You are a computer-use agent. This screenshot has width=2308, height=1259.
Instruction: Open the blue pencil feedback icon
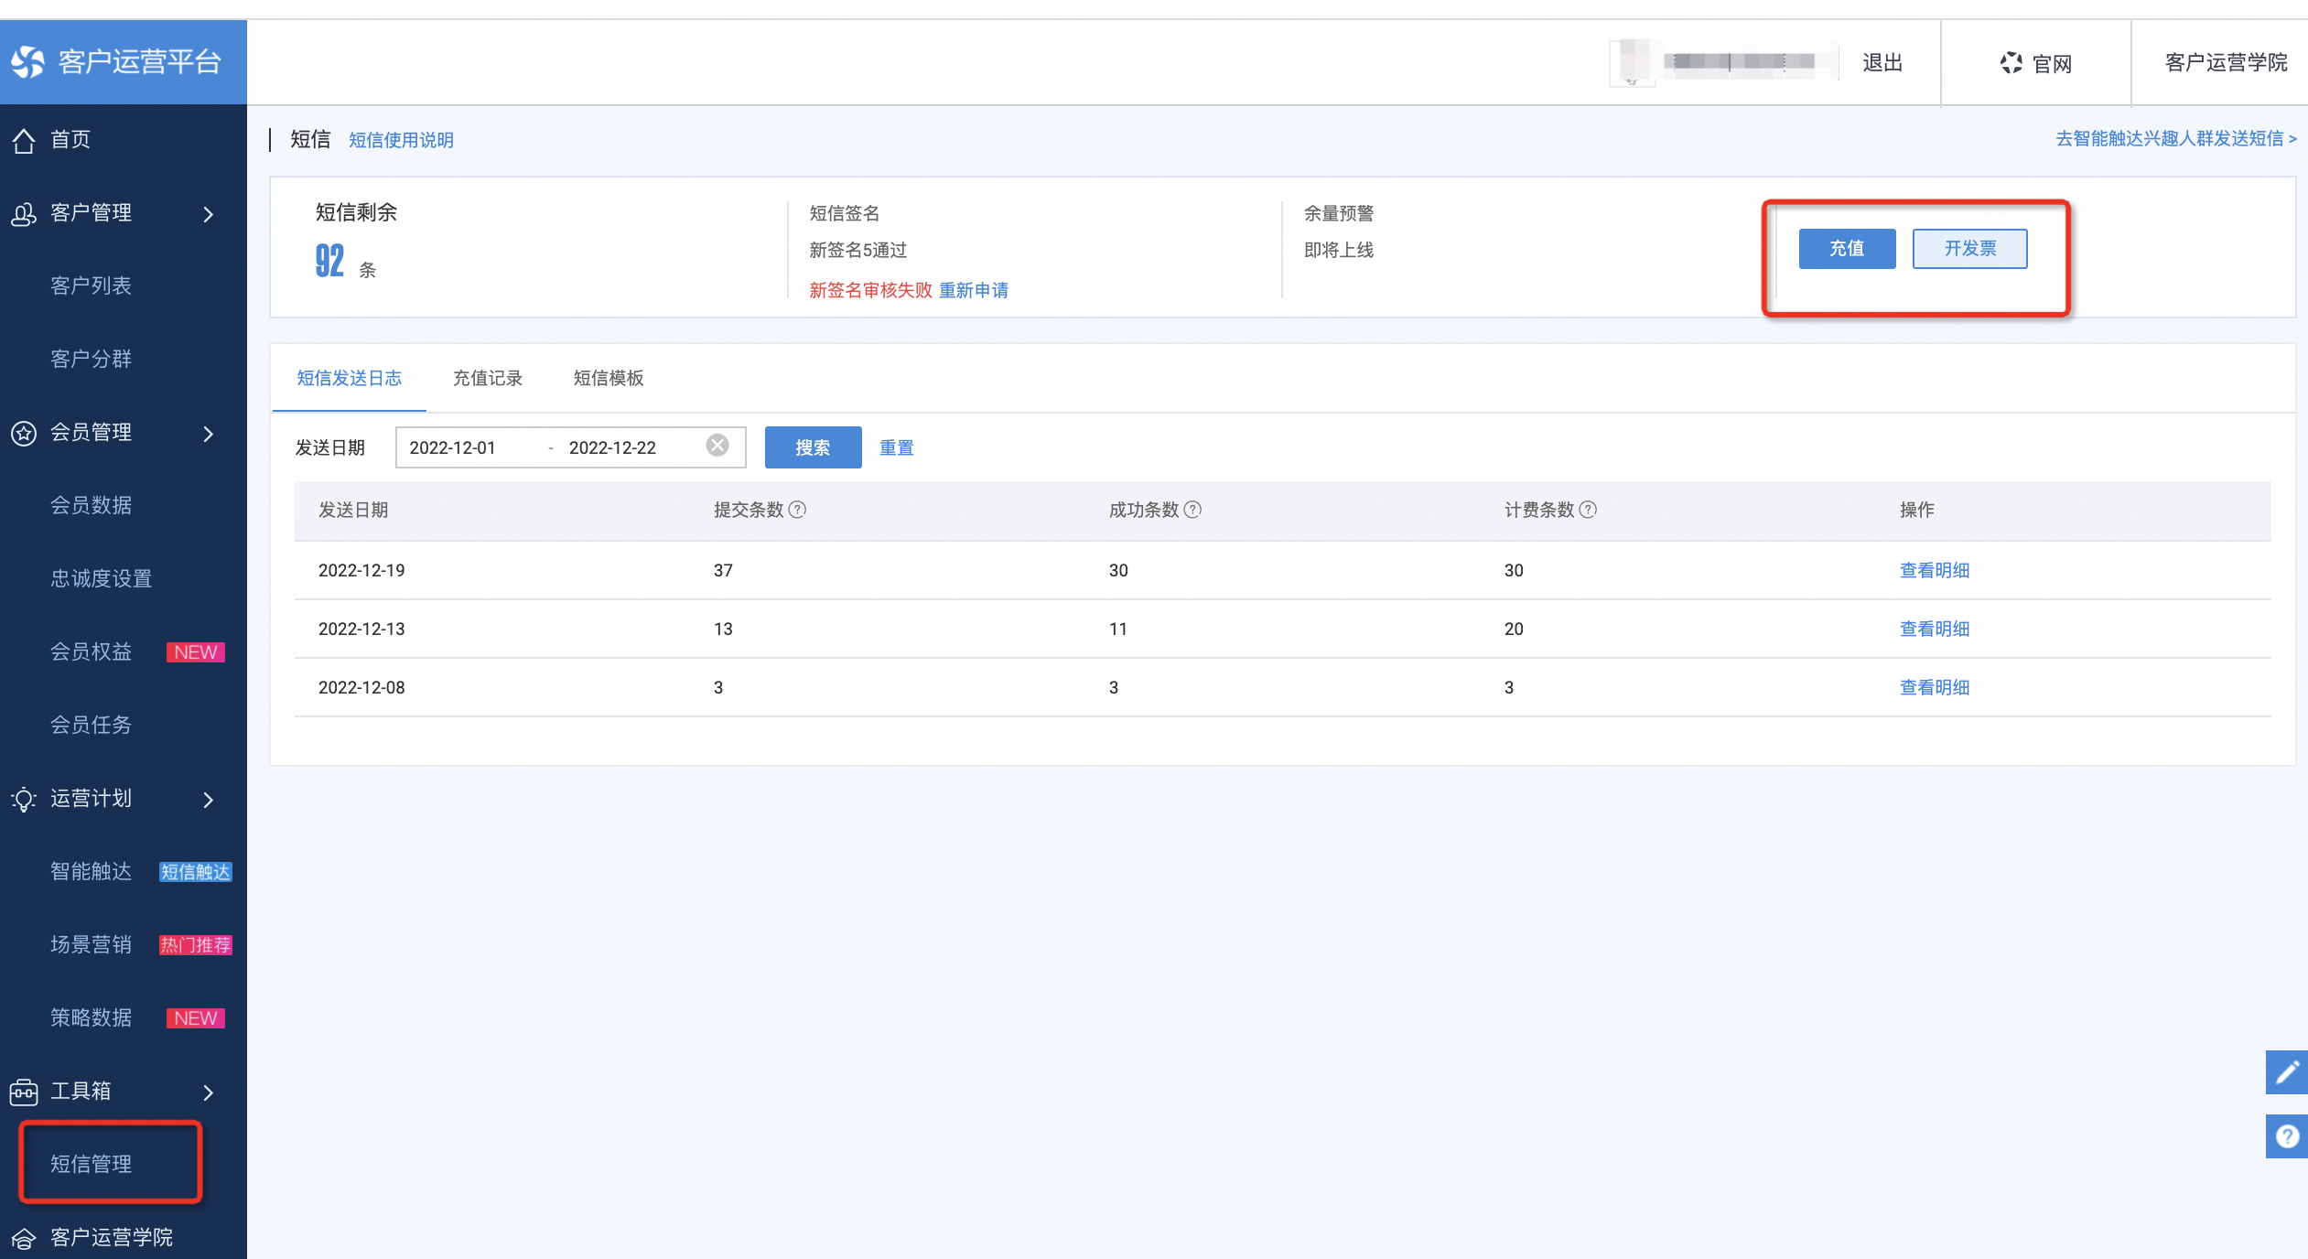click(x=2286, y=1071)
